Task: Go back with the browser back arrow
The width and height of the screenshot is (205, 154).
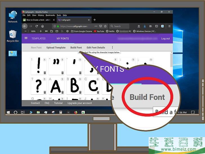Action: 25,26
